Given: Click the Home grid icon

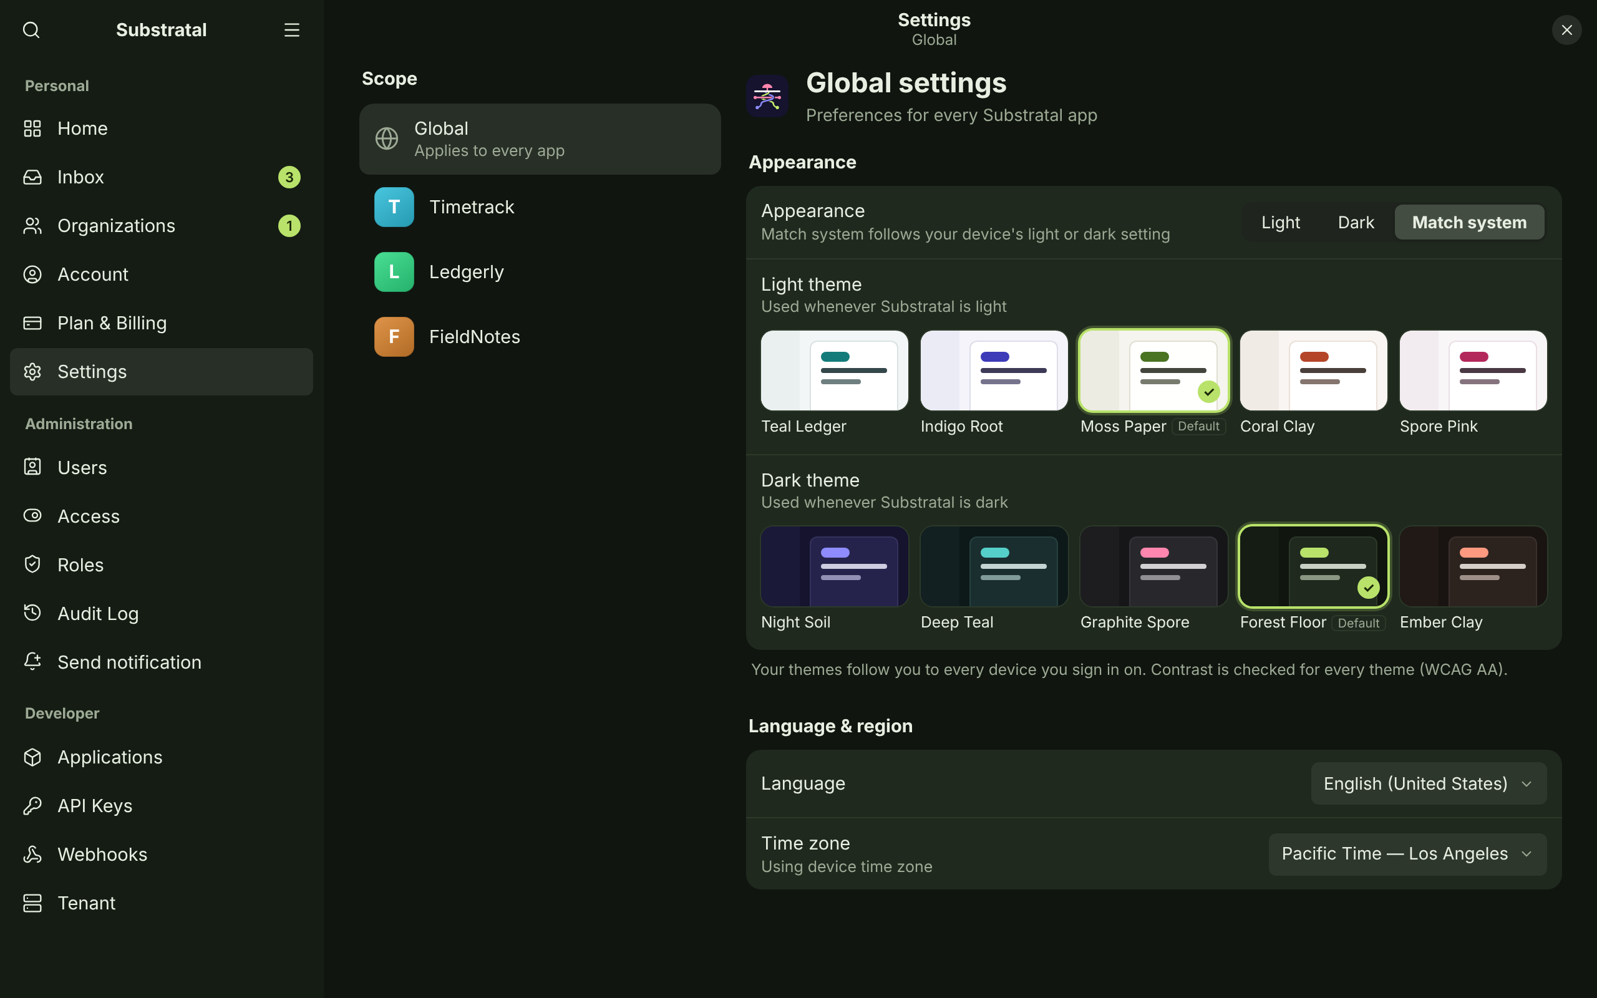Looking at the screenshot, I should [32, 128].
